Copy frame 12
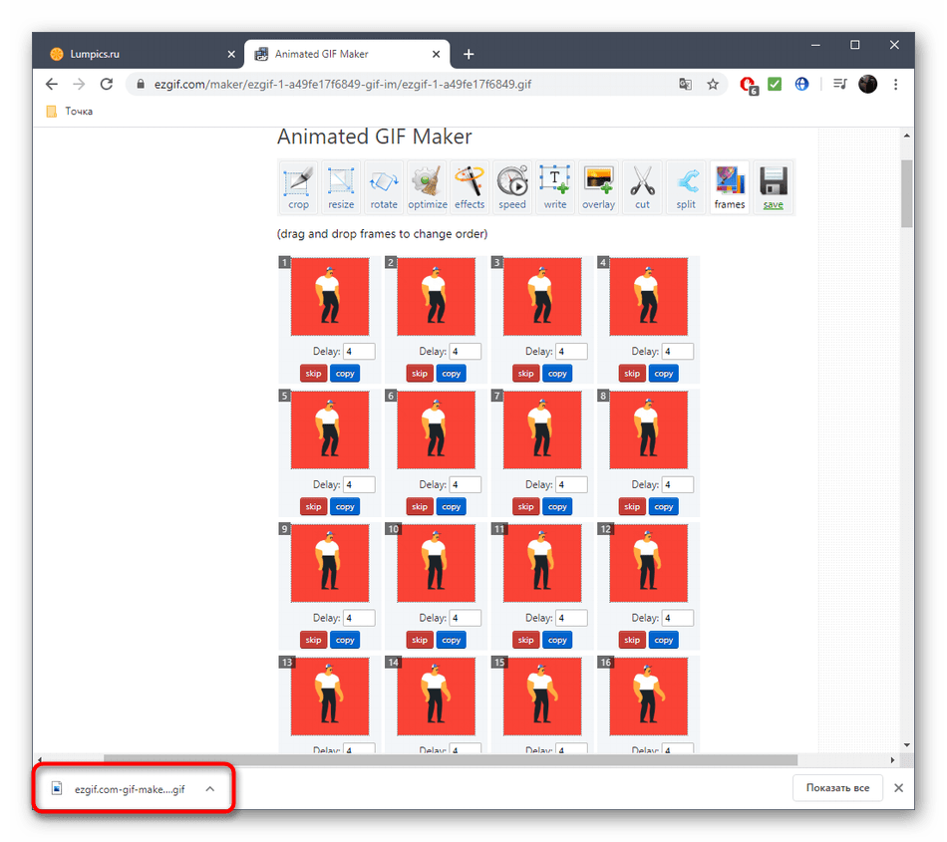 pos(664,640)
